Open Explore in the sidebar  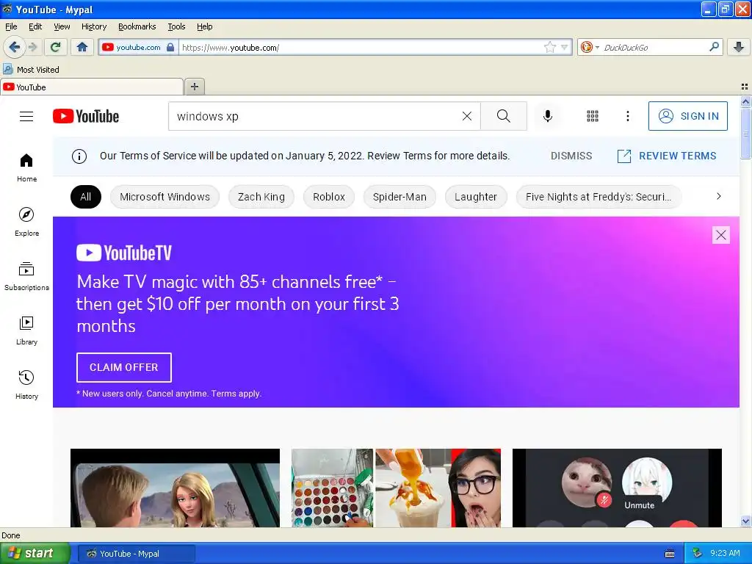coord(26,222)
